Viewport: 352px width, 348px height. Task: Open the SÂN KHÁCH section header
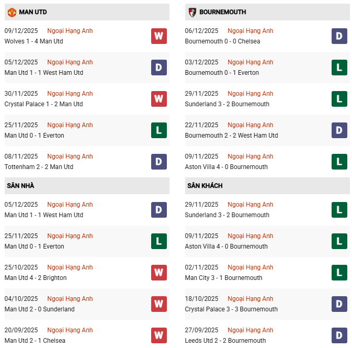(205, 186)
